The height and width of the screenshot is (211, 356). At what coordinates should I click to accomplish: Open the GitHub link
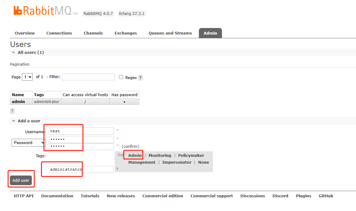(326, 196)
